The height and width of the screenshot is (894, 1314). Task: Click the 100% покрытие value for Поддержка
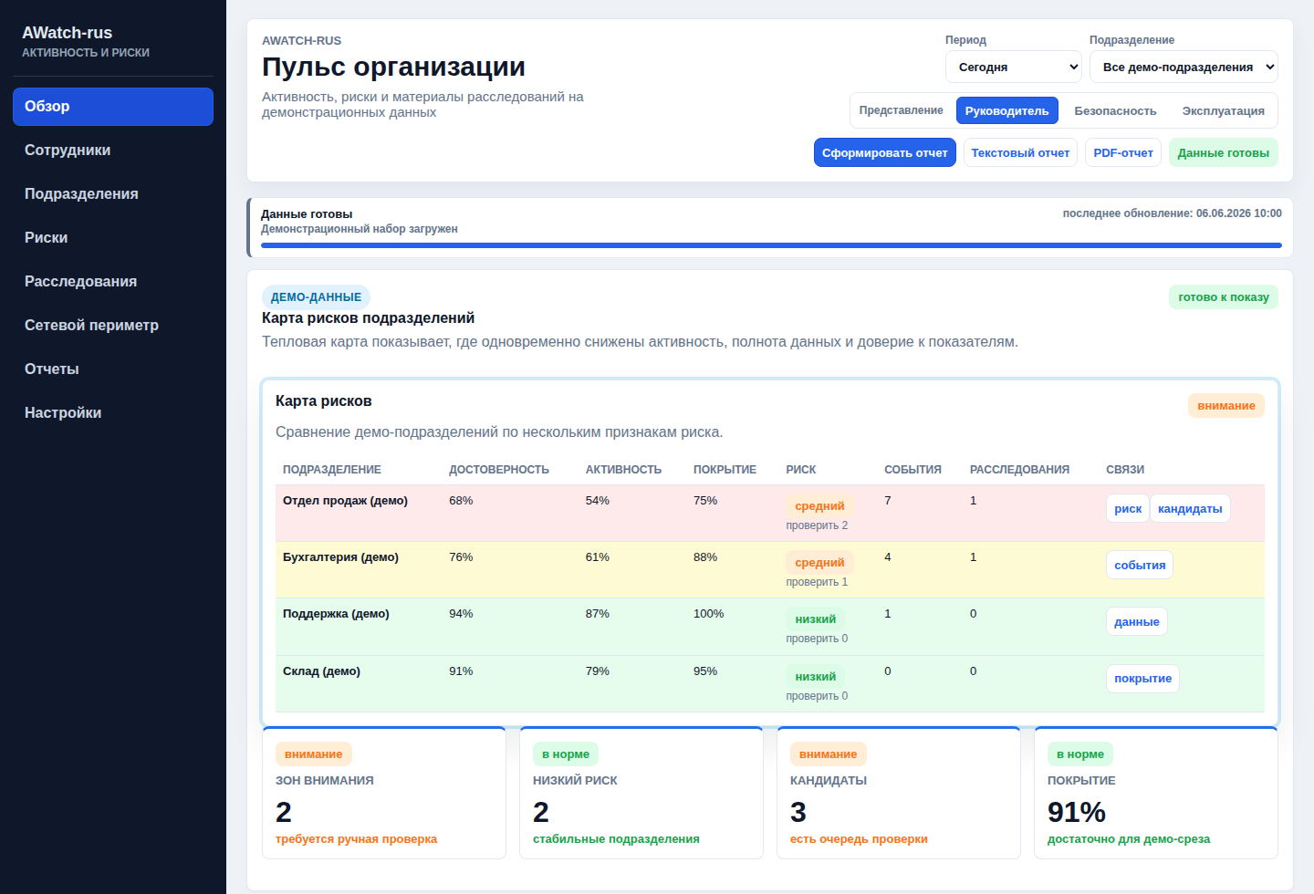(708, 613)
